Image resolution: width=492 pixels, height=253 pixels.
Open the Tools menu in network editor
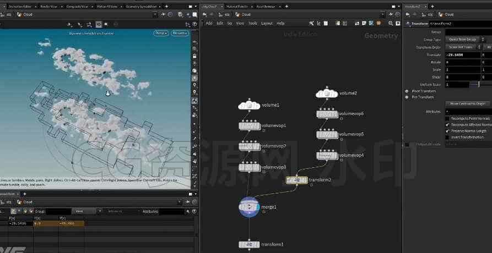(252, 24)
